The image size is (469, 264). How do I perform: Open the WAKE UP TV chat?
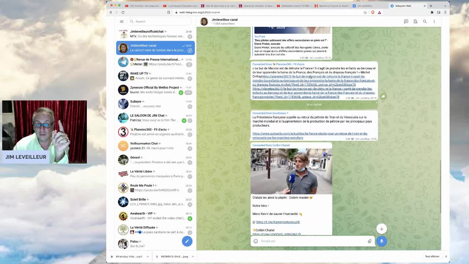(x=155, y=76)
